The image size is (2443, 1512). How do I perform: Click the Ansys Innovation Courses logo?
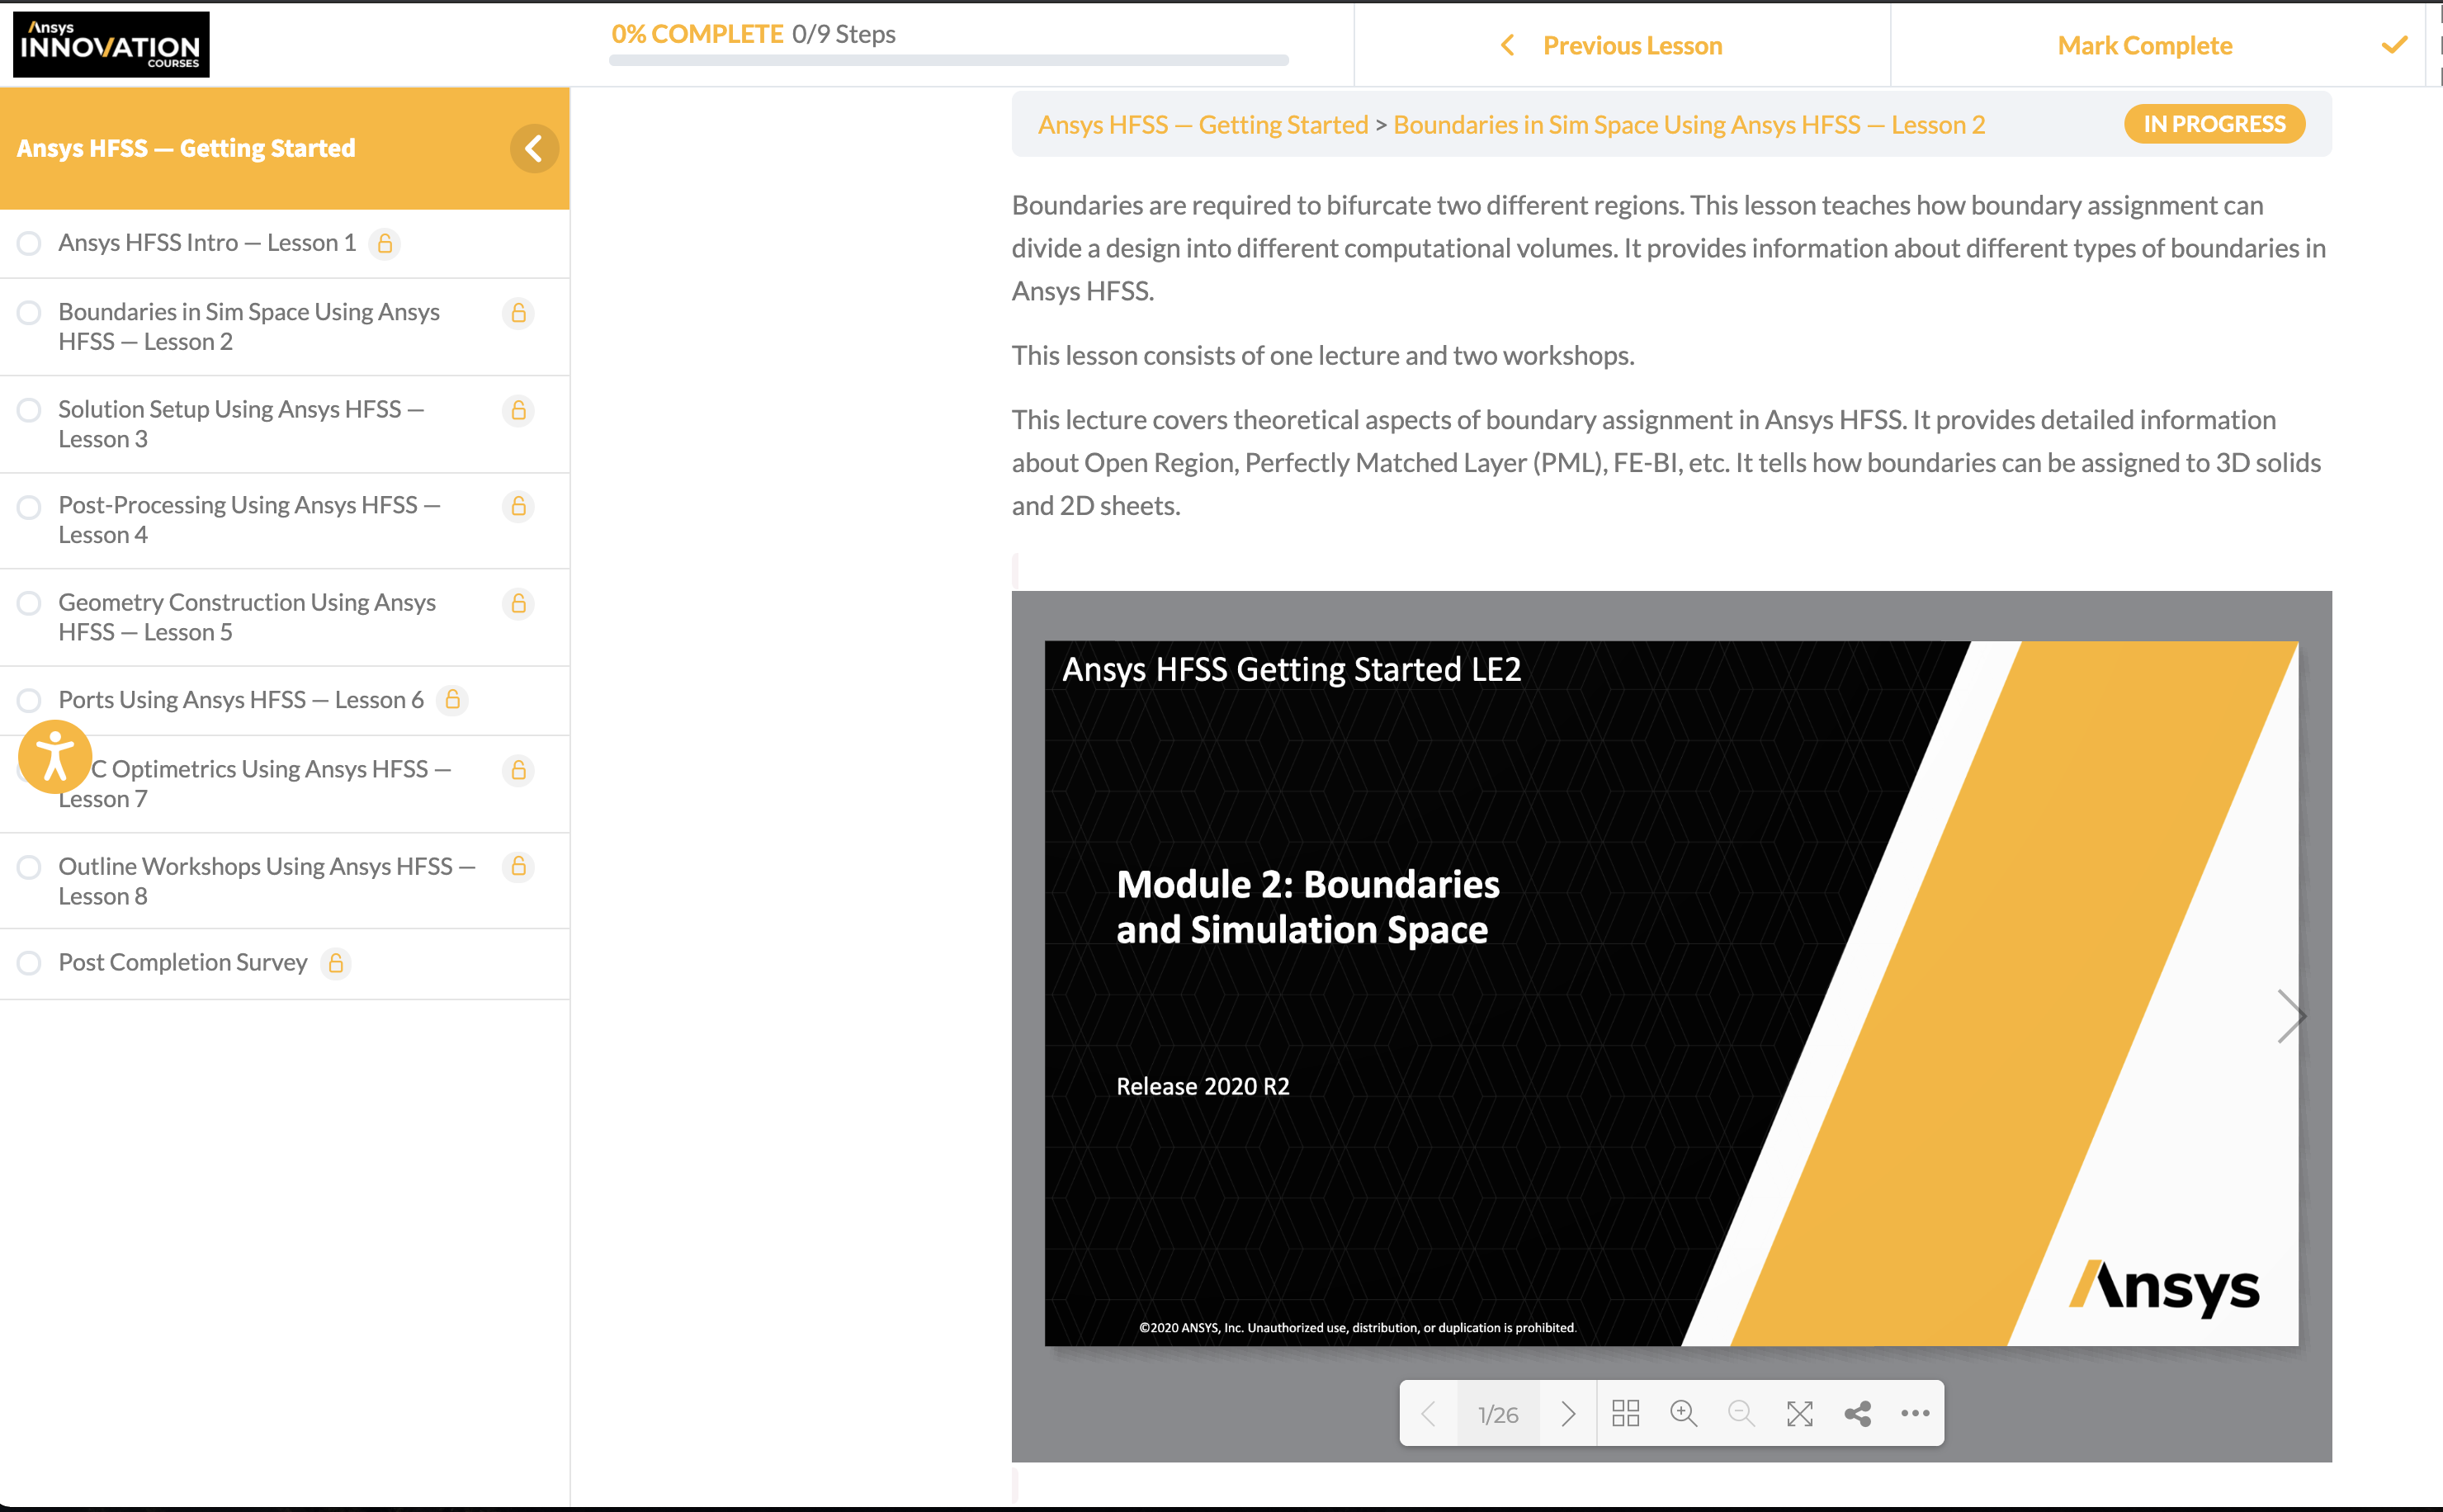coord(111,45)
